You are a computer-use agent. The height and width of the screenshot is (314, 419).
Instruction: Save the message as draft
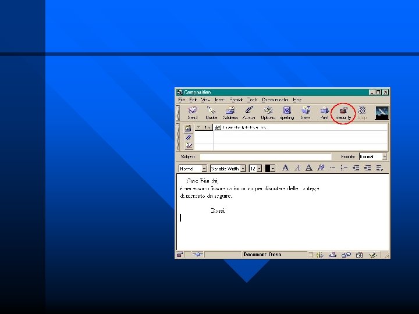pyautogui.click(x=306, y=113)
